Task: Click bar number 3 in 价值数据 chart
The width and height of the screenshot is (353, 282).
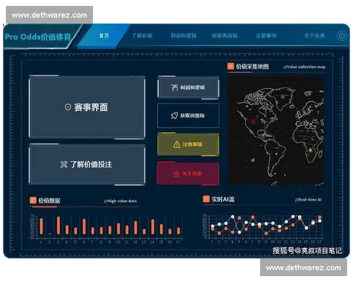Action: 58,226
